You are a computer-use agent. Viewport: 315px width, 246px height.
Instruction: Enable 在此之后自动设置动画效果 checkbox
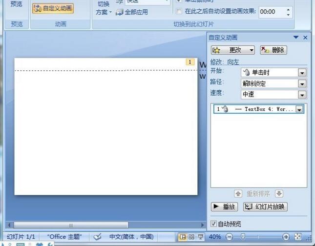pos(179,11)
